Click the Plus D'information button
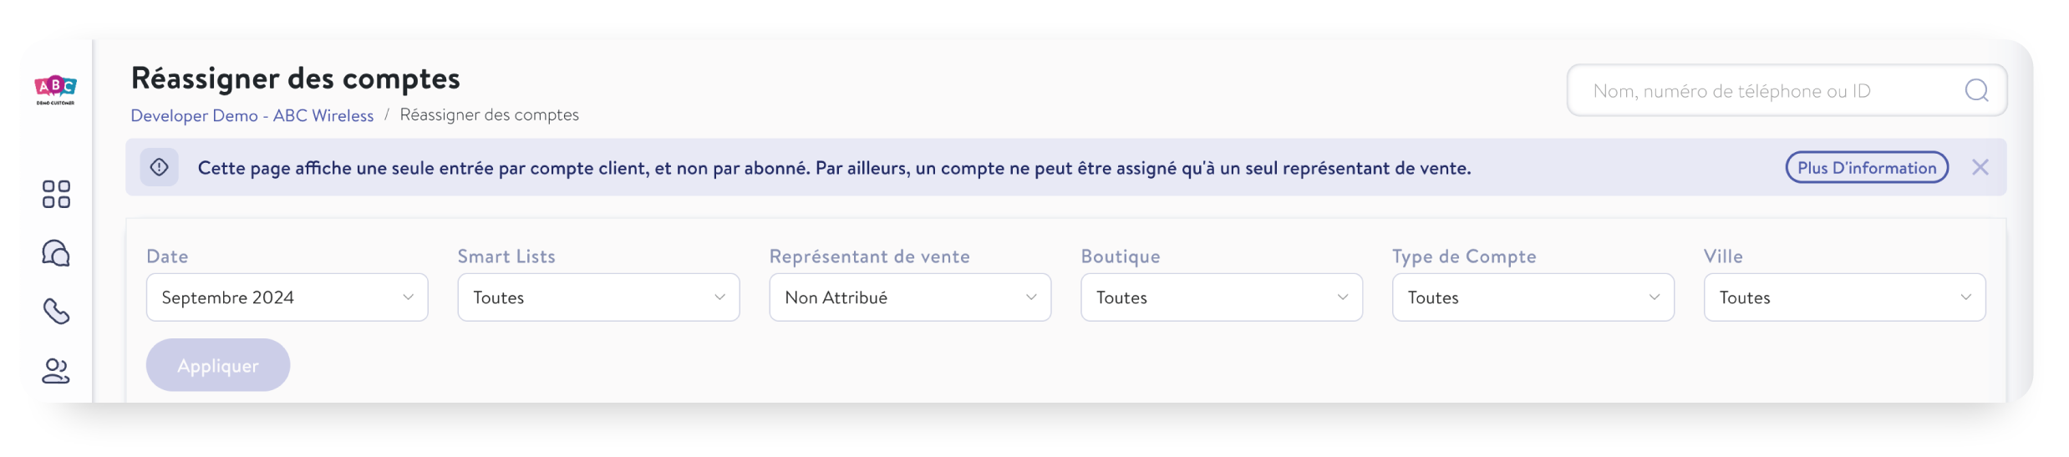Image resolution: width=2069 pixels, height=457 pixels. (1867, 167)
